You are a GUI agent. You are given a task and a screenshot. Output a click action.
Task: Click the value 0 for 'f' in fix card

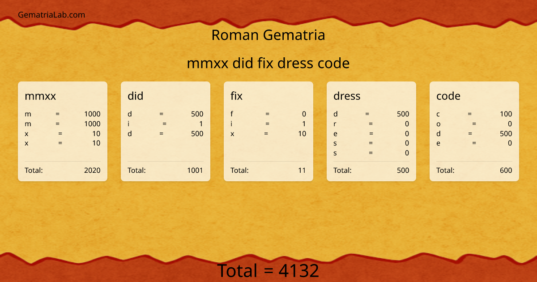pyautogui.click(x=304, y=114)
